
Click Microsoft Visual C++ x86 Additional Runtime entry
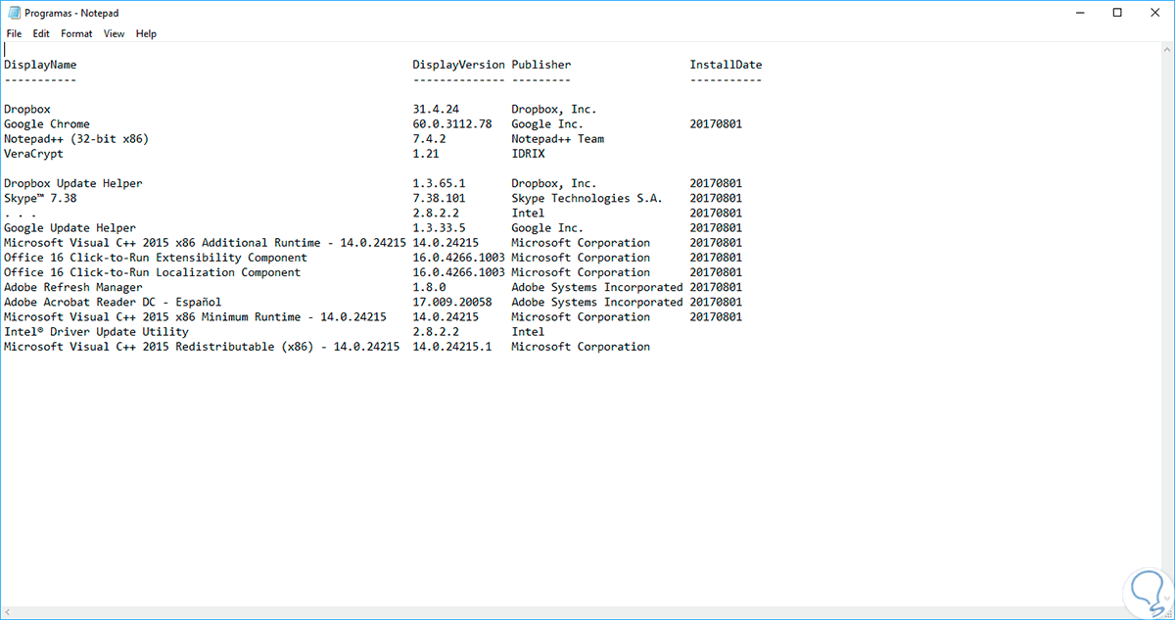click(205, 243)
